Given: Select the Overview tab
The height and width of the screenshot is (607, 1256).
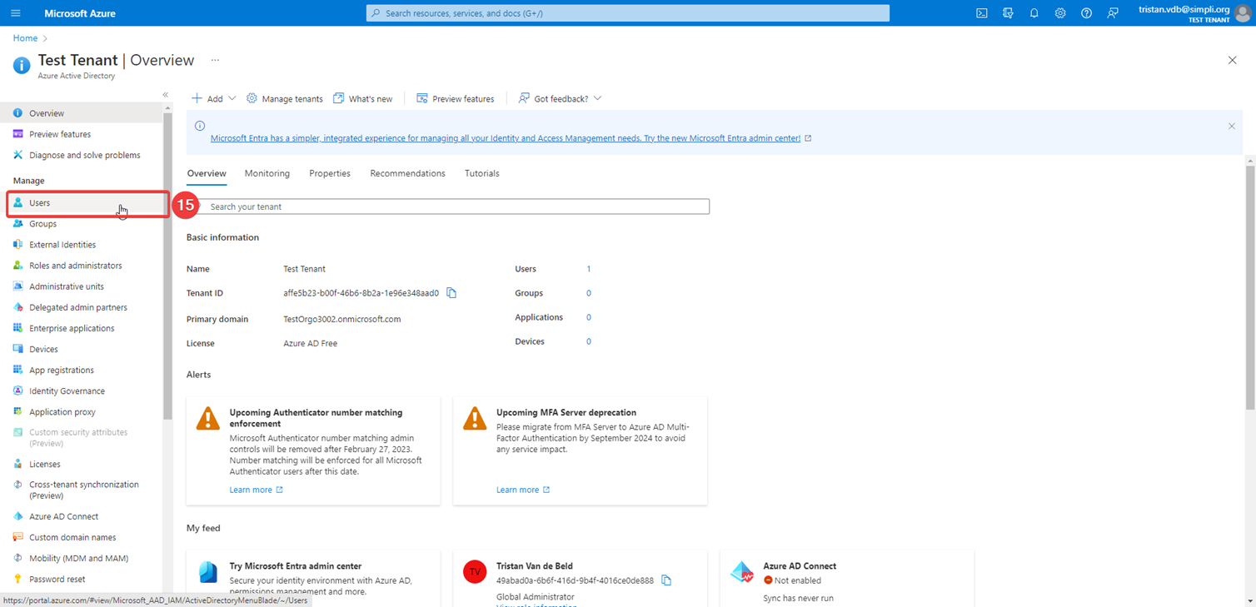Looking at the screenshot, I should pos(207,173).
